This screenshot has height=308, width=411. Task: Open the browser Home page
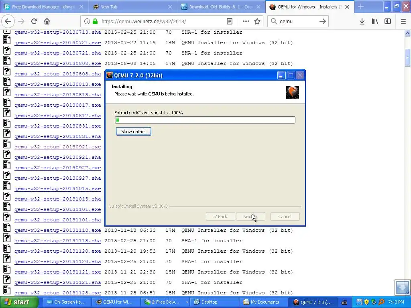tap(47, 22)
